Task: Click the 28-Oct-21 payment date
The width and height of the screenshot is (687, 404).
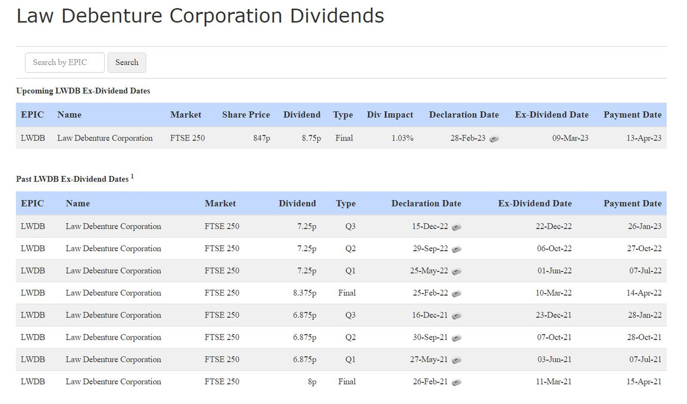Action: click(645, 337)
